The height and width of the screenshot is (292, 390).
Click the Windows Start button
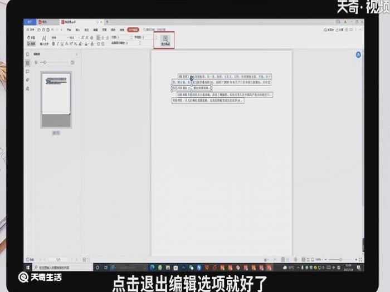27,268
